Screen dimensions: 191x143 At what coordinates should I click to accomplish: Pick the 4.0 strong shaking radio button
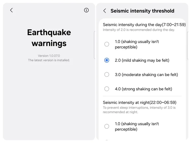107,89
